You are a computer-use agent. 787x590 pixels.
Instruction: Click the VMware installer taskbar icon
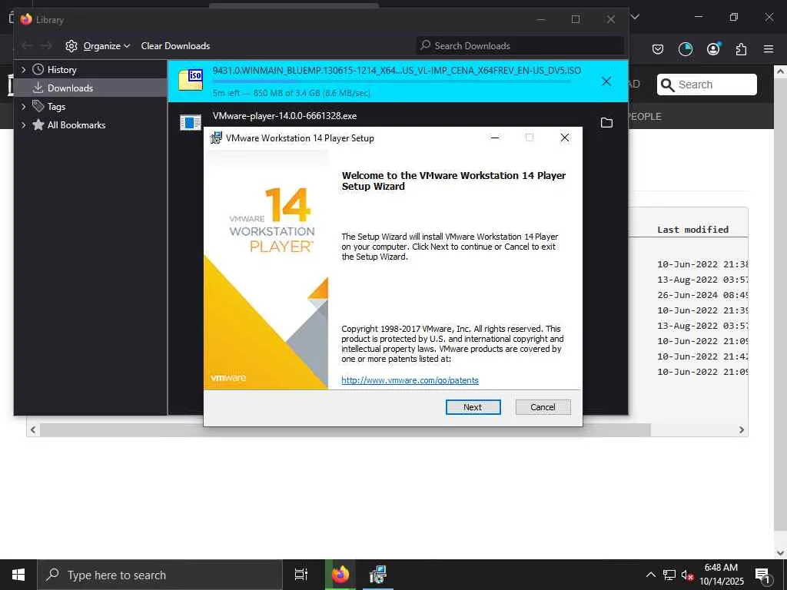(x=377, y=575)
